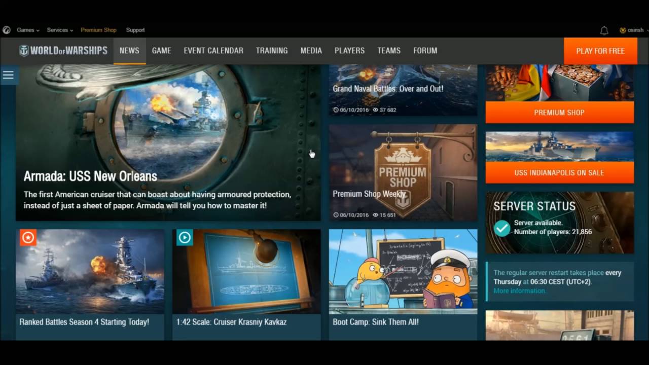Expand the Games dropdown
The image size is (649, 365).
[x=28, y=30]
